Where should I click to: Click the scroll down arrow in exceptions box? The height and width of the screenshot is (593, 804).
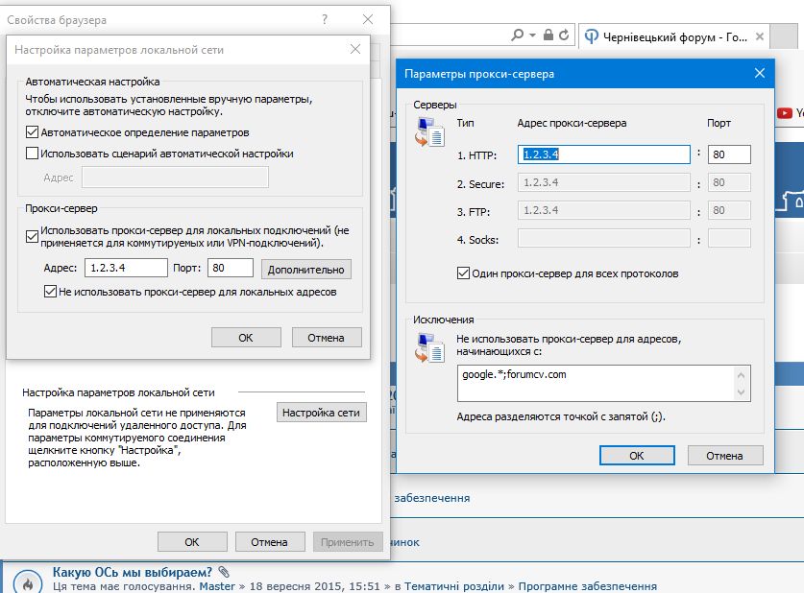point(742,392)
